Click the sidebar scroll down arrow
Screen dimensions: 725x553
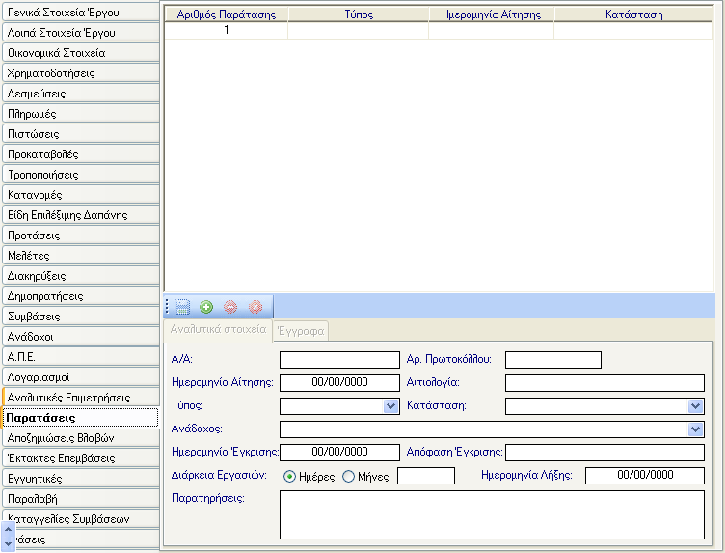(x=8, y=543)
